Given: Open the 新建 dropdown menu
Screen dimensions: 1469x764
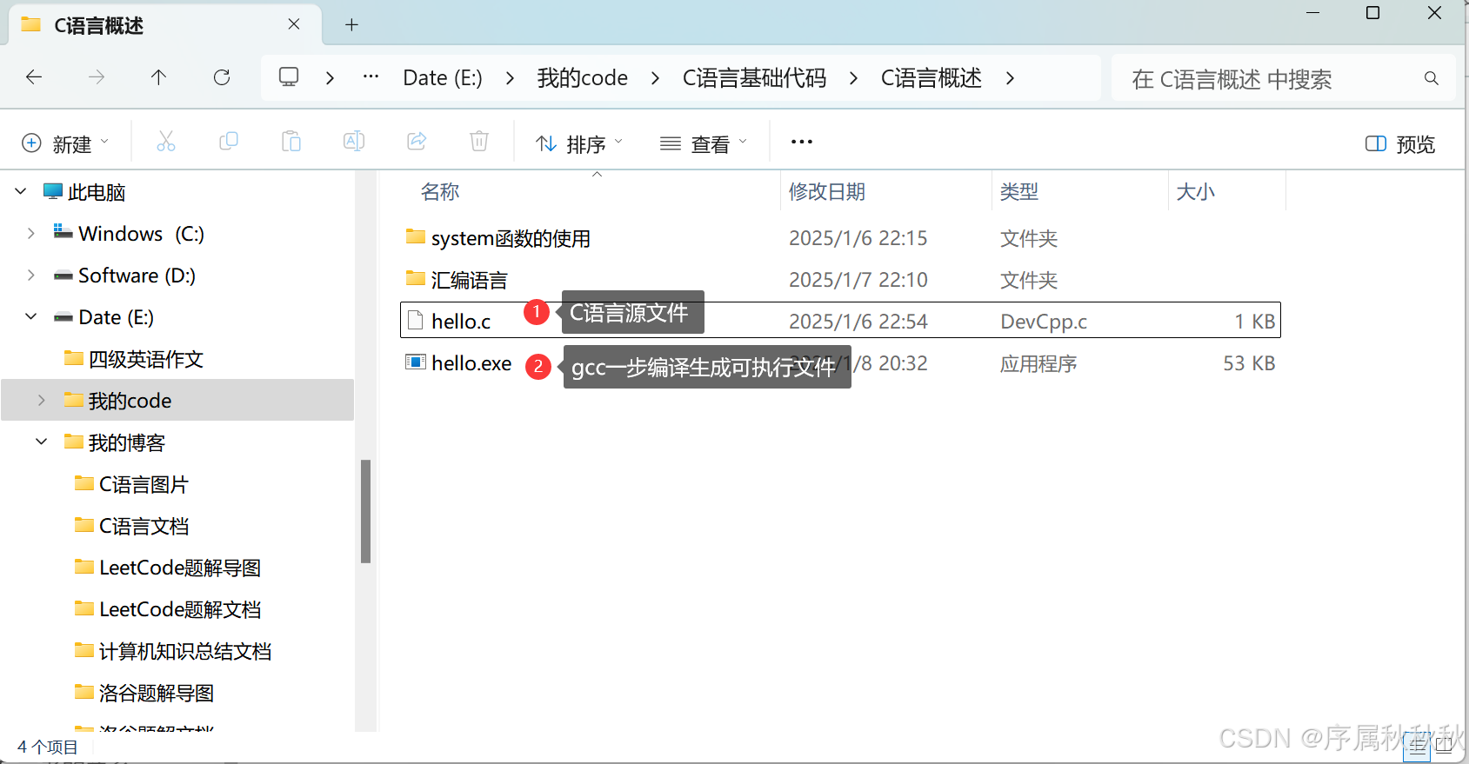Looking at the screenshot, I should (x=66, y=143).
